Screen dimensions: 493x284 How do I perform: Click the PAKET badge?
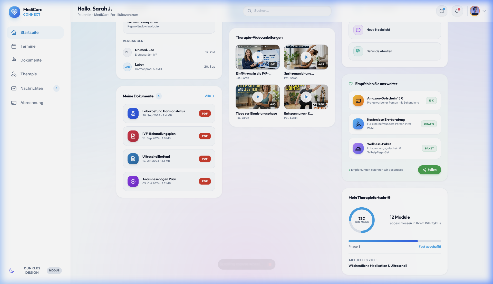click(x=429, y=148)
